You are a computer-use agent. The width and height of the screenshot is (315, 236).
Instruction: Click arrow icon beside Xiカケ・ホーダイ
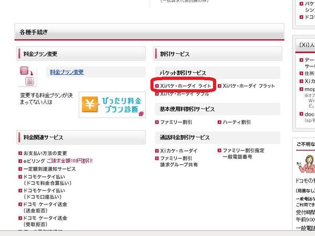157,151
